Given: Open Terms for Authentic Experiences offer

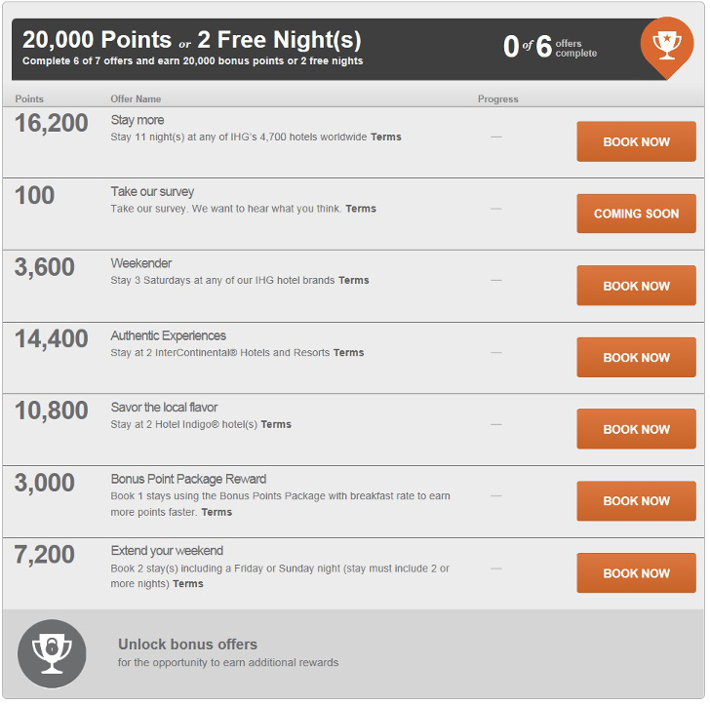Looking at the screenshot, I should click(349, 352).
